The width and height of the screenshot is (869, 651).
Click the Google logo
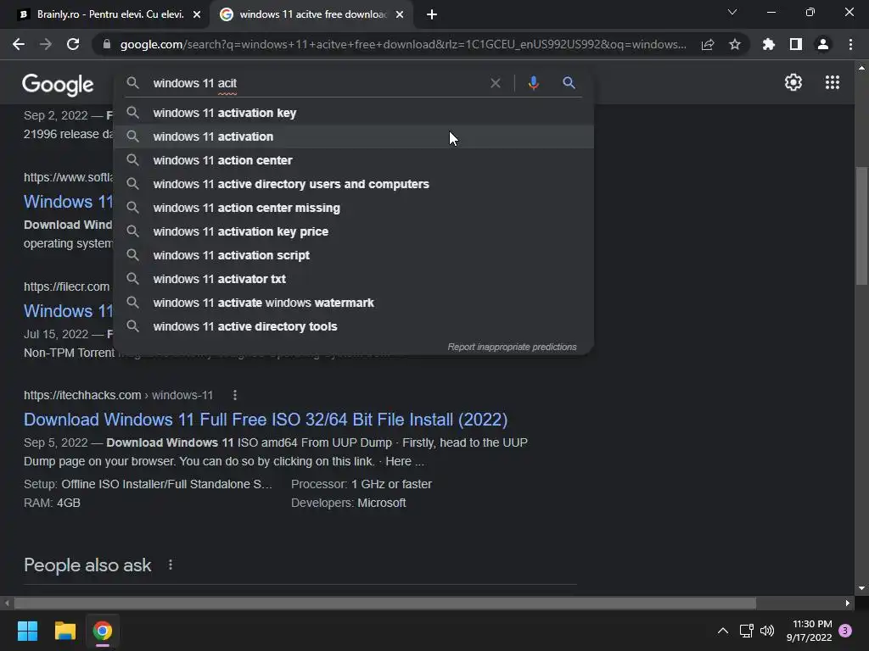[58, 84]
